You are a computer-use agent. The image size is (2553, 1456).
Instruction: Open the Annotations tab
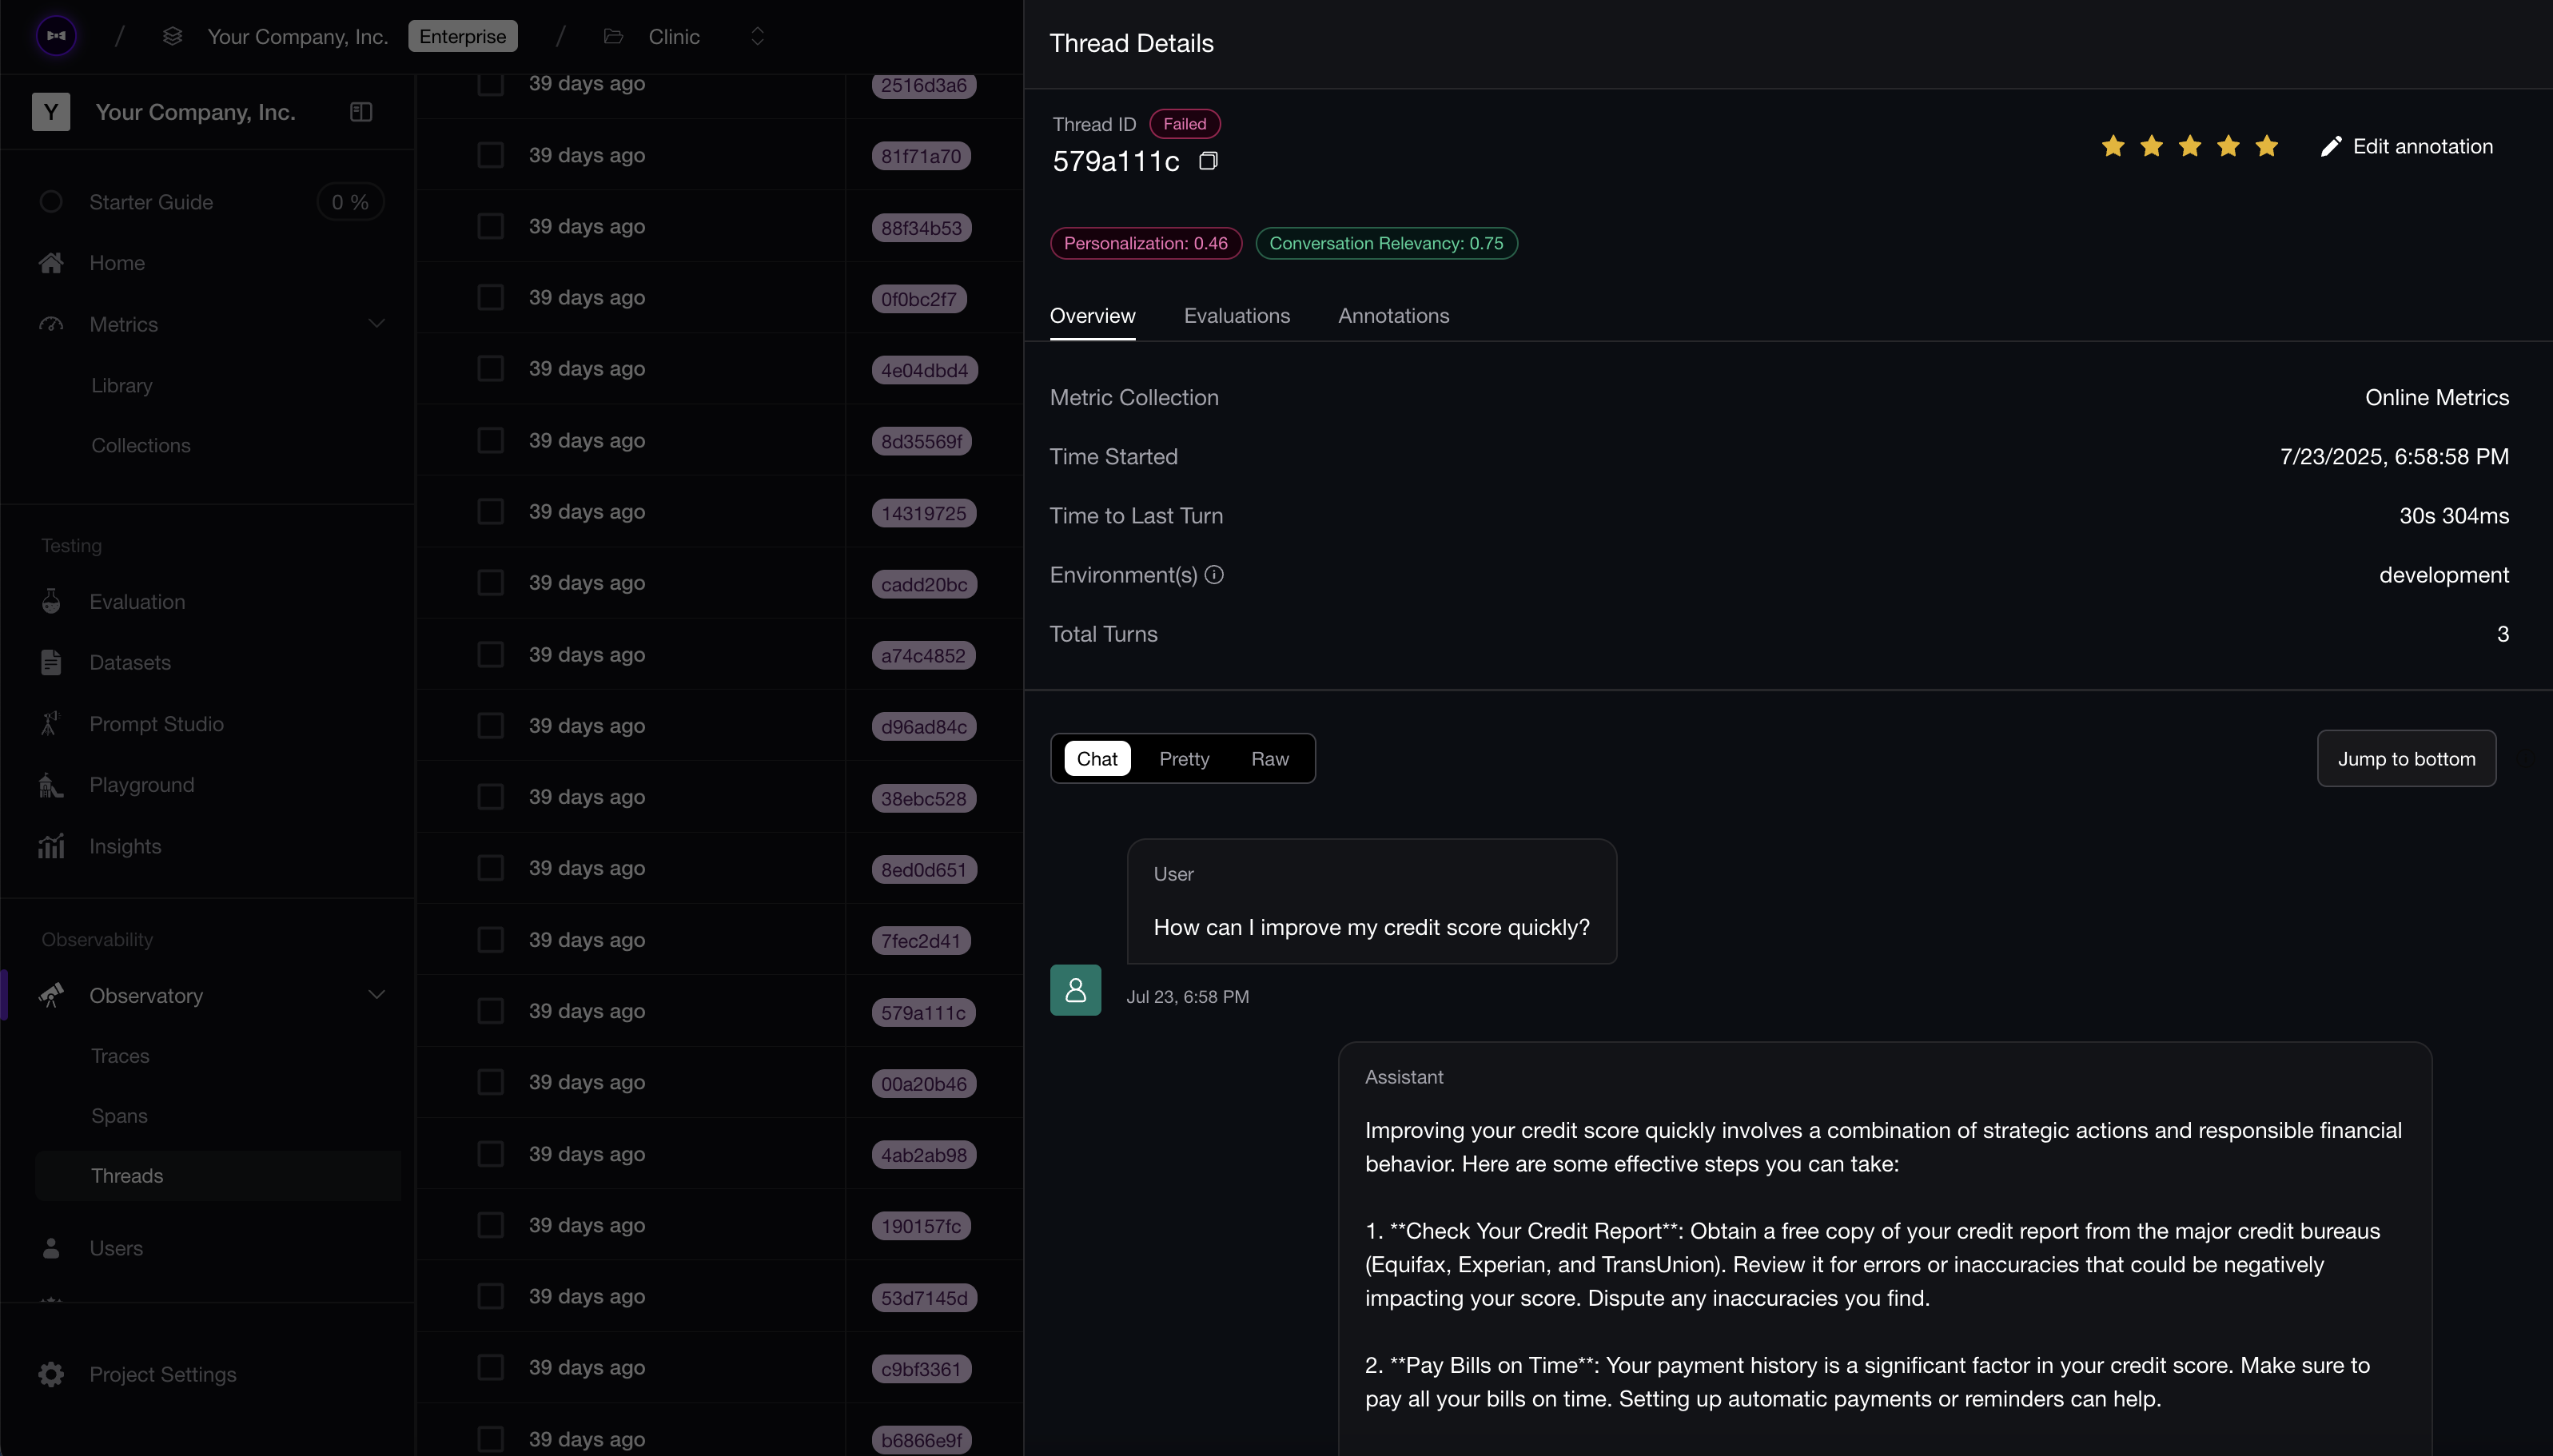point(1393,316)
